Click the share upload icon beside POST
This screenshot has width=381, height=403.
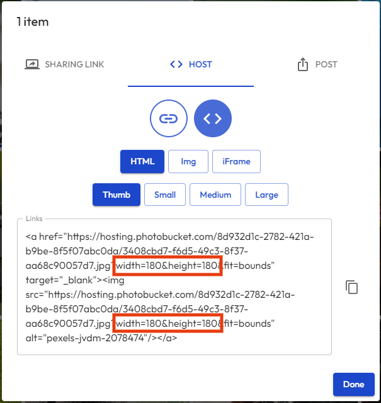303,64
